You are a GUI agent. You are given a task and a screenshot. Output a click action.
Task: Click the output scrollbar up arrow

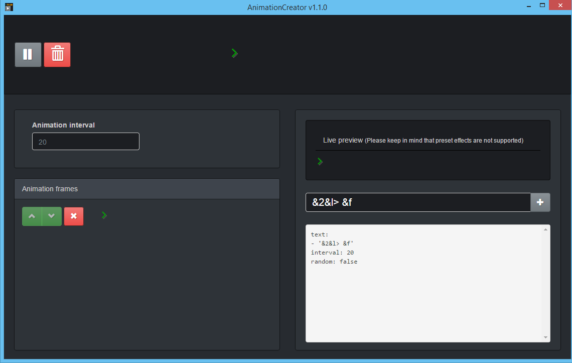tap(545, 230)
